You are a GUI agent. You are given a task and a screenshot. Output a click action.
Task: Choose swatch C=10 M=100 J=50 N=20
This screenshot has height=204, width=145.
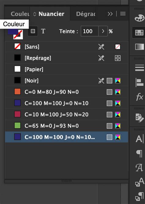pos(66,114)
